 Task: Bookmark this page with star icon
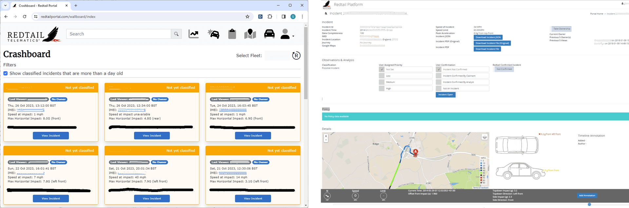[247, 17]
